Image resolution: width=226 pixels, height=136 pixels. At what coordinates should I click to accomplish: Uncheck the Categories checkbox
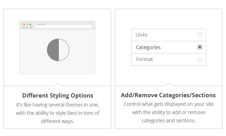(200, 47)
